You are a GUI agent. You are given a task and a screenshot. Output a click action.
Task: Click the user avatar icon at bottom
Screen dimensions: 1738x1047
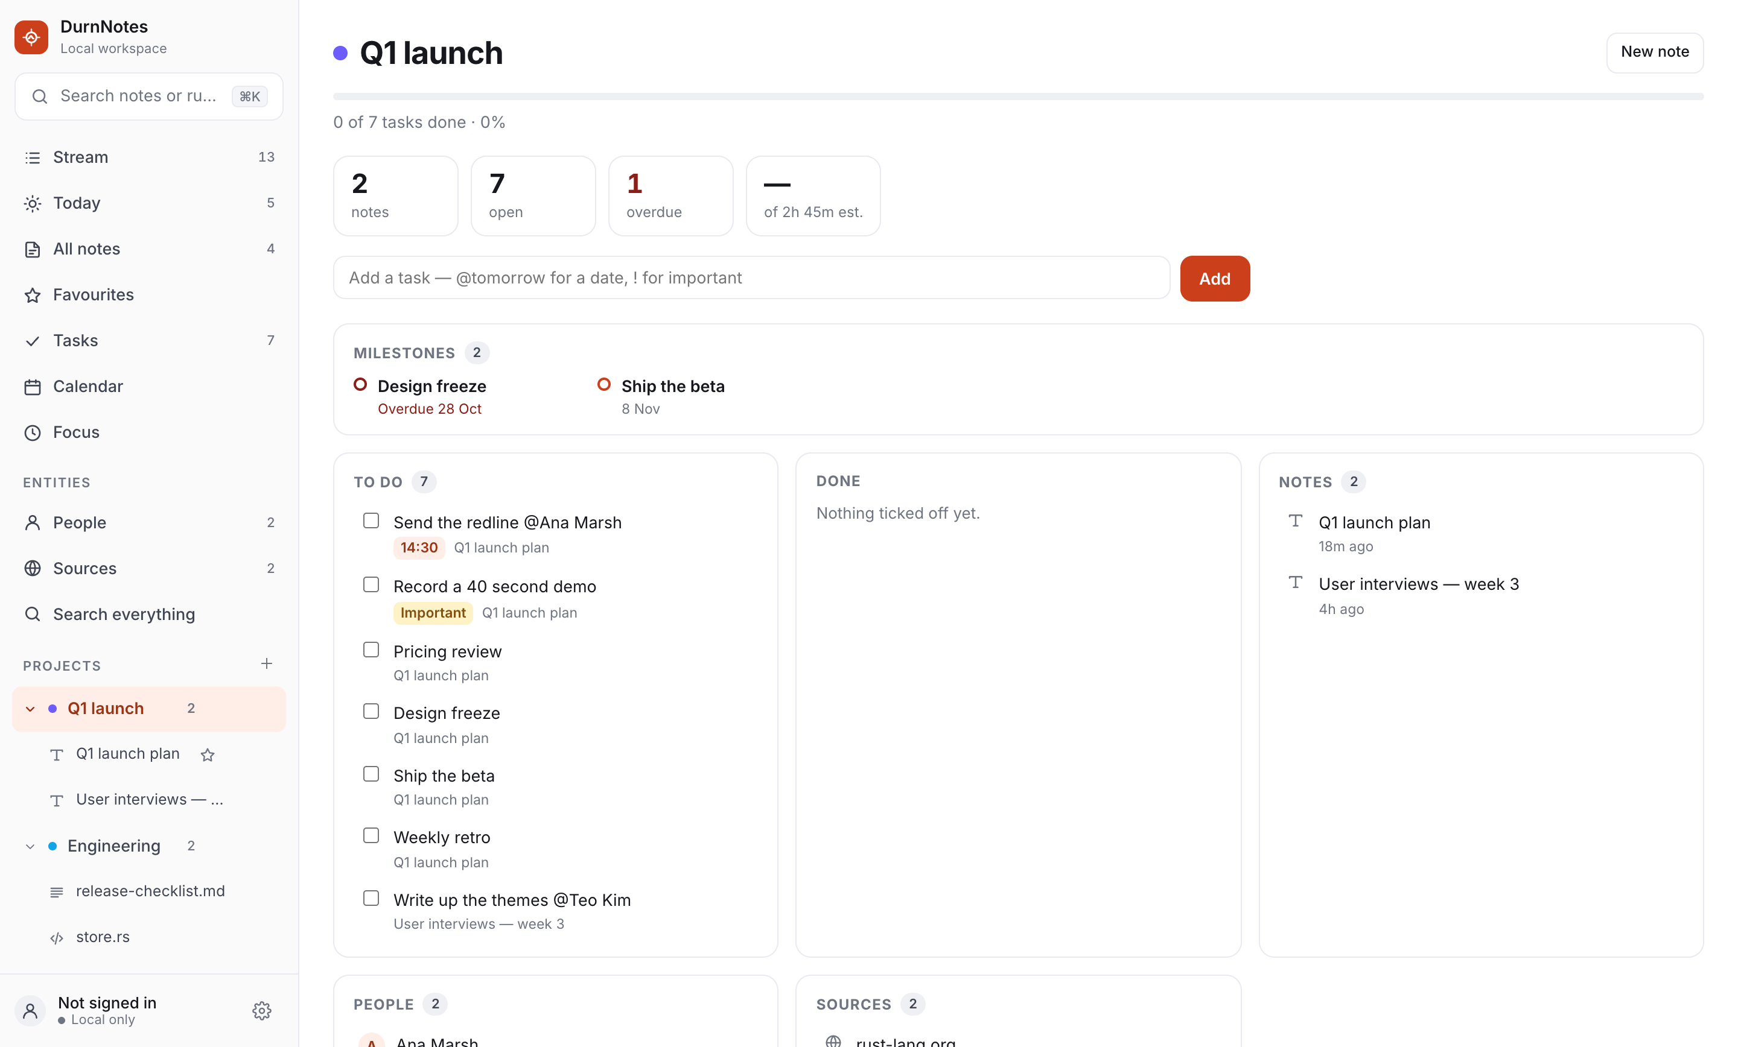click(x=30, y=1010)
